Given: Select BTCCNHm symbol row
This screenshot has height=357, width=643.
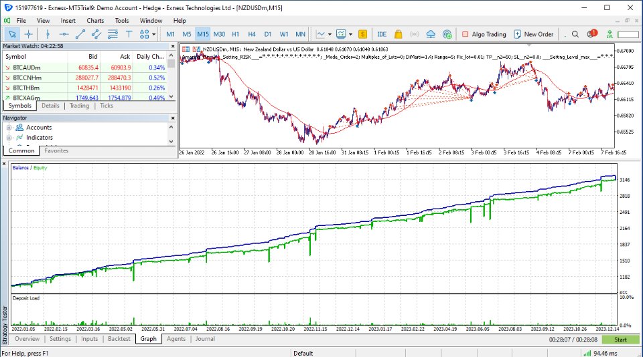Looking at the screenshot, I should pos(85,78).
